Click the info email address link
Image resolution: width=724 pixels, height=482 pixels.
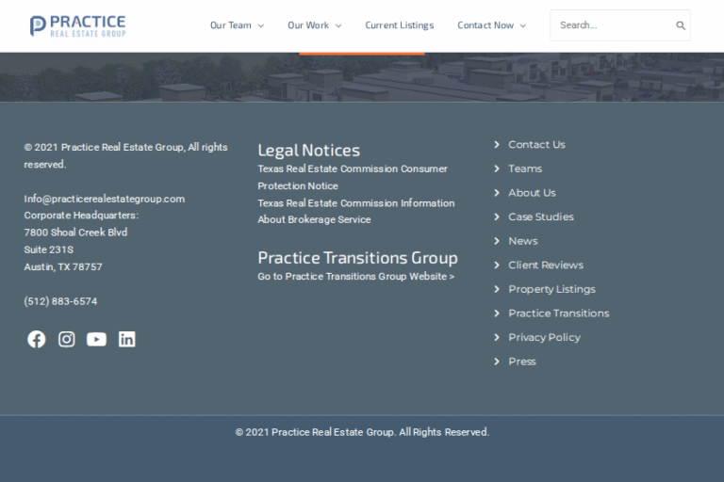[104, 199]
